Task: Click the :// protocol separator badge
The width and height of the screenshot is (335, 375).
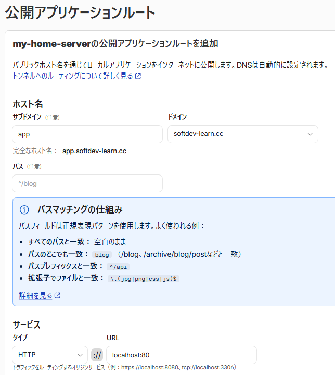Action: click(97, 355)
